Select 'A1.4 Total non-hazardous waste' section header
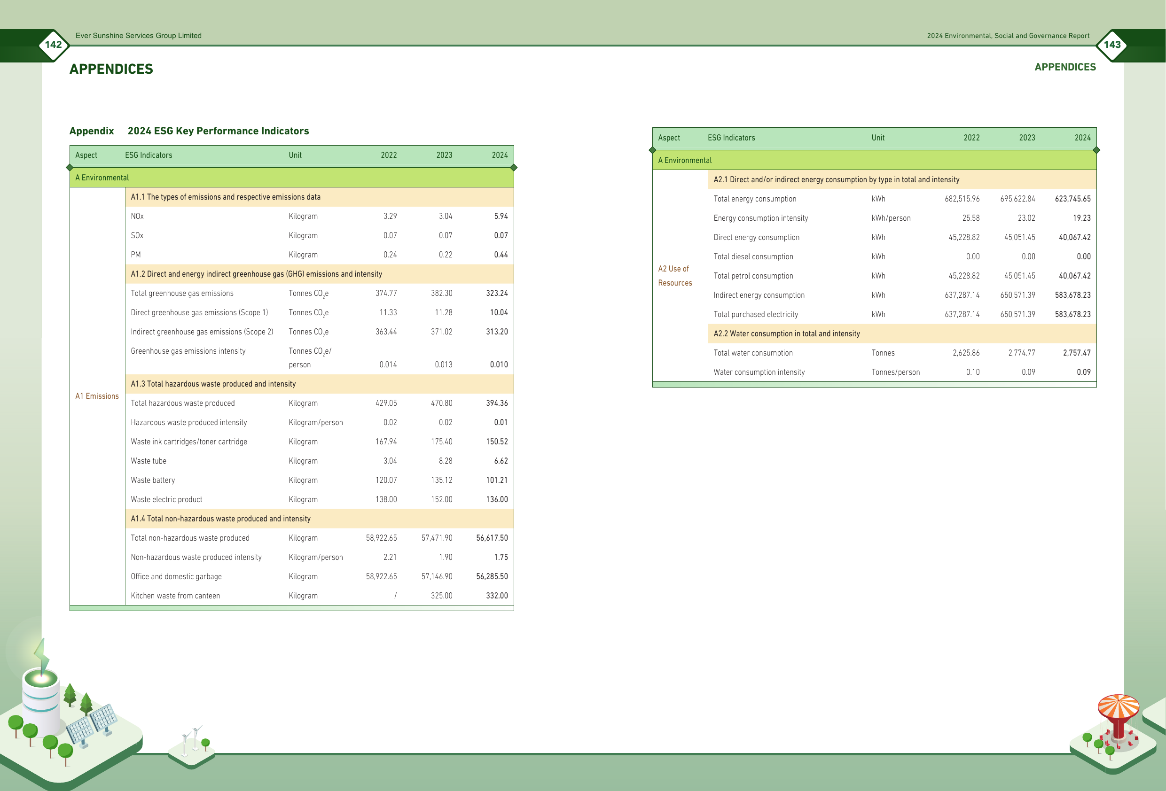 [x=319, y=519]
